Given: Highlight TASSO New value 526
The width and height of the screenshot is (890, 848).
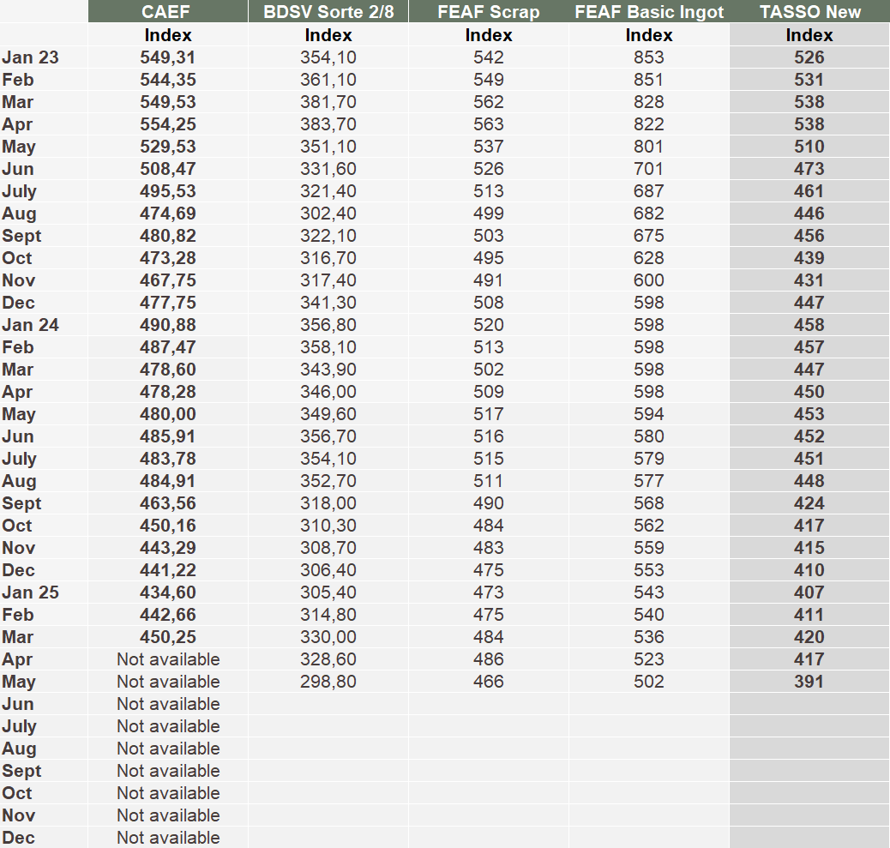Looking at the screenshot, I should click(x=809, y=57).
